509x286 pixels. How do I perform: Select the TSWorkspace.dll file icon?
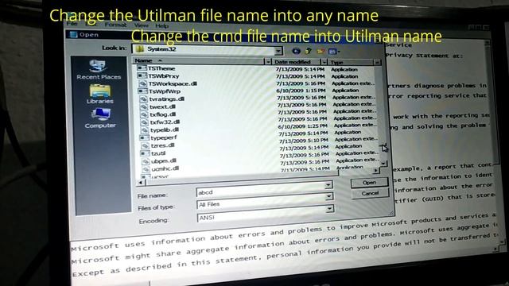pyautogui.click(x=143, y=83)
